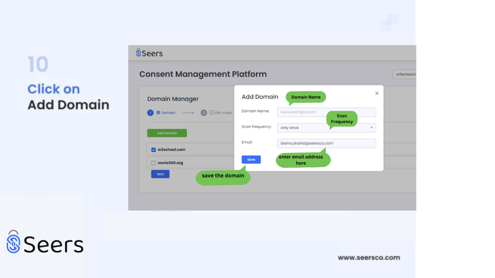Click the xavia360.org domain name text
This screenshot has width=495, height=278.
(x=170, y=163)
